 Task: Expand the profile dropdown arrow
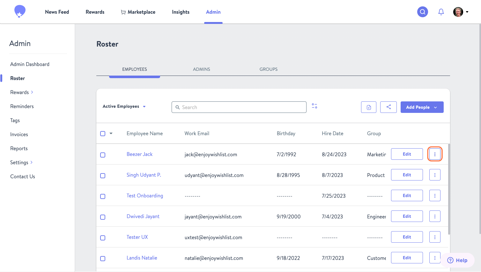(467, 12)
